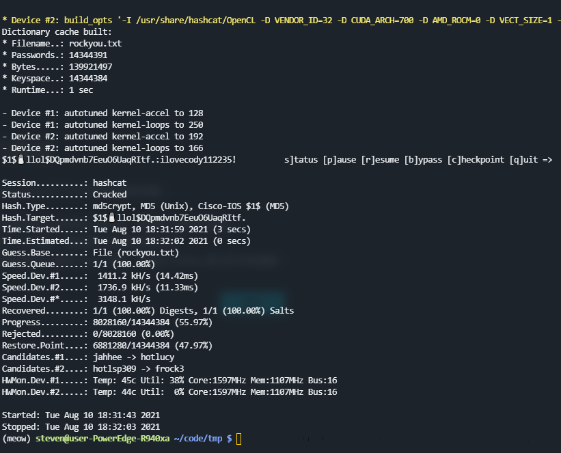Click the cursor block at the shell prompt
The image size is (561, 453).
pyautogui.click(x=238, y=439)
